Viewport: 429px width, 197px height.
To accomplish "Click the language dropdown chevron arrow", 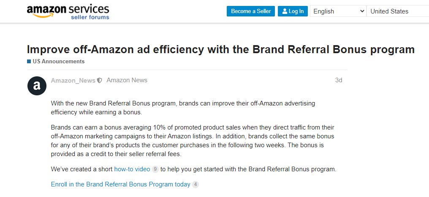I will coord(362,11).
